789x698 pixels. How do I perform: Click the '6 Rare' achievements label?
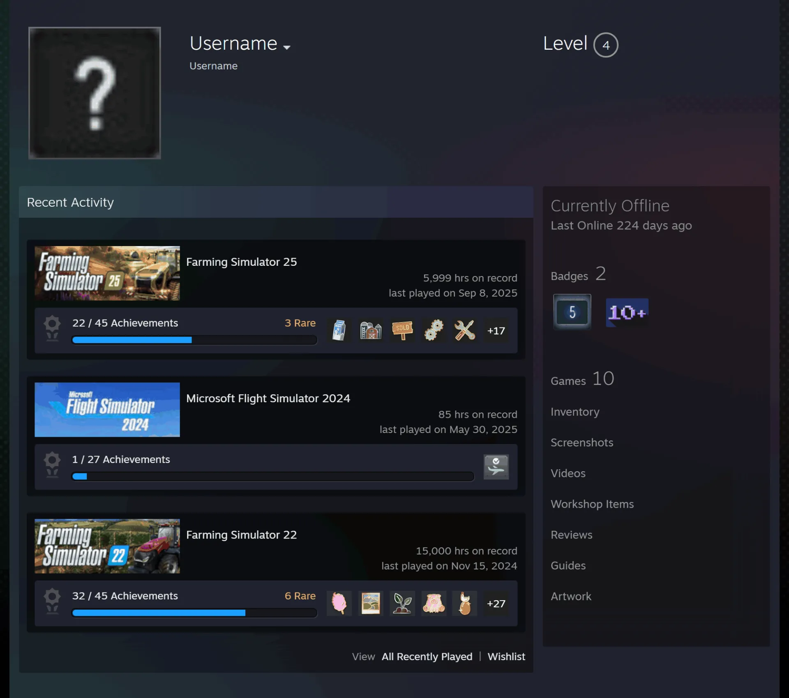click(x=300, y=596)
